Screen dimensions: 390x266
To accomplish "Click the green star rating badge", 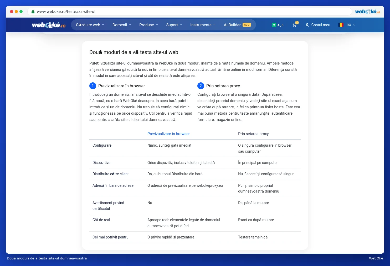I will tap(274, 25).
